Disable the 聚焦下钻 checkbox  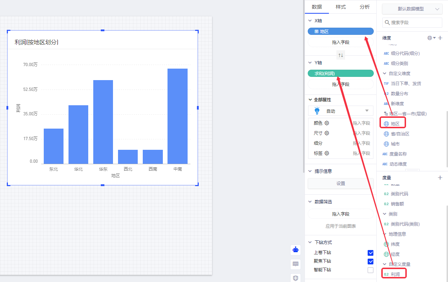pyautogui.click(x=371, y=262)
